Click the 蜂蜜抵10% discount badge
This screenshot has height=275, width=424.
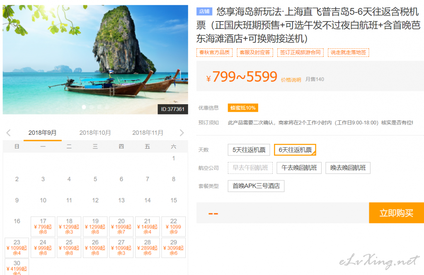243,108
